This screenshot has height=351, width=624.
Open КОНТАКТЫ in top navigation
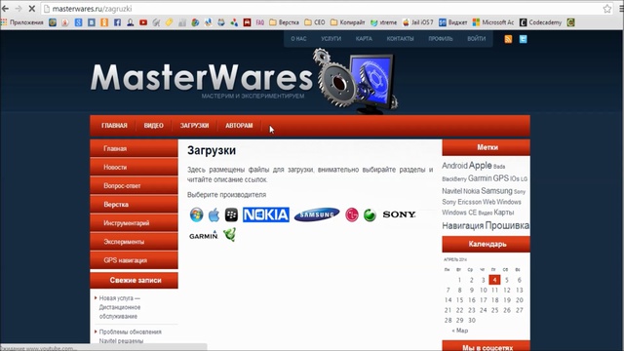click(401, 39)
